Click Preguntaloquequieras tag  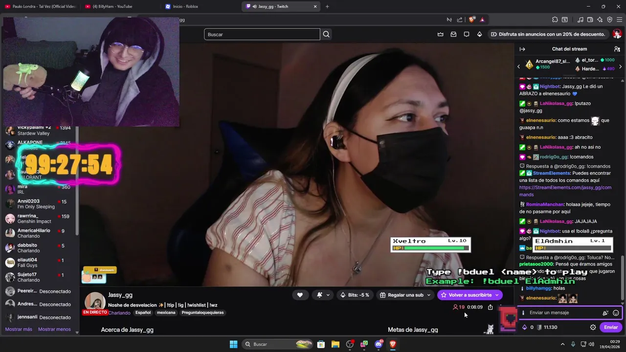[202, 312]
